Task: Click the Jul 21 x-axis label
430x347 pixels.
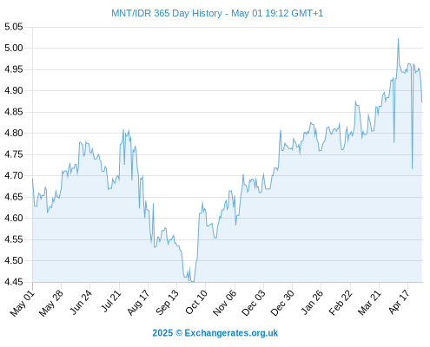Action: [110, 301]
